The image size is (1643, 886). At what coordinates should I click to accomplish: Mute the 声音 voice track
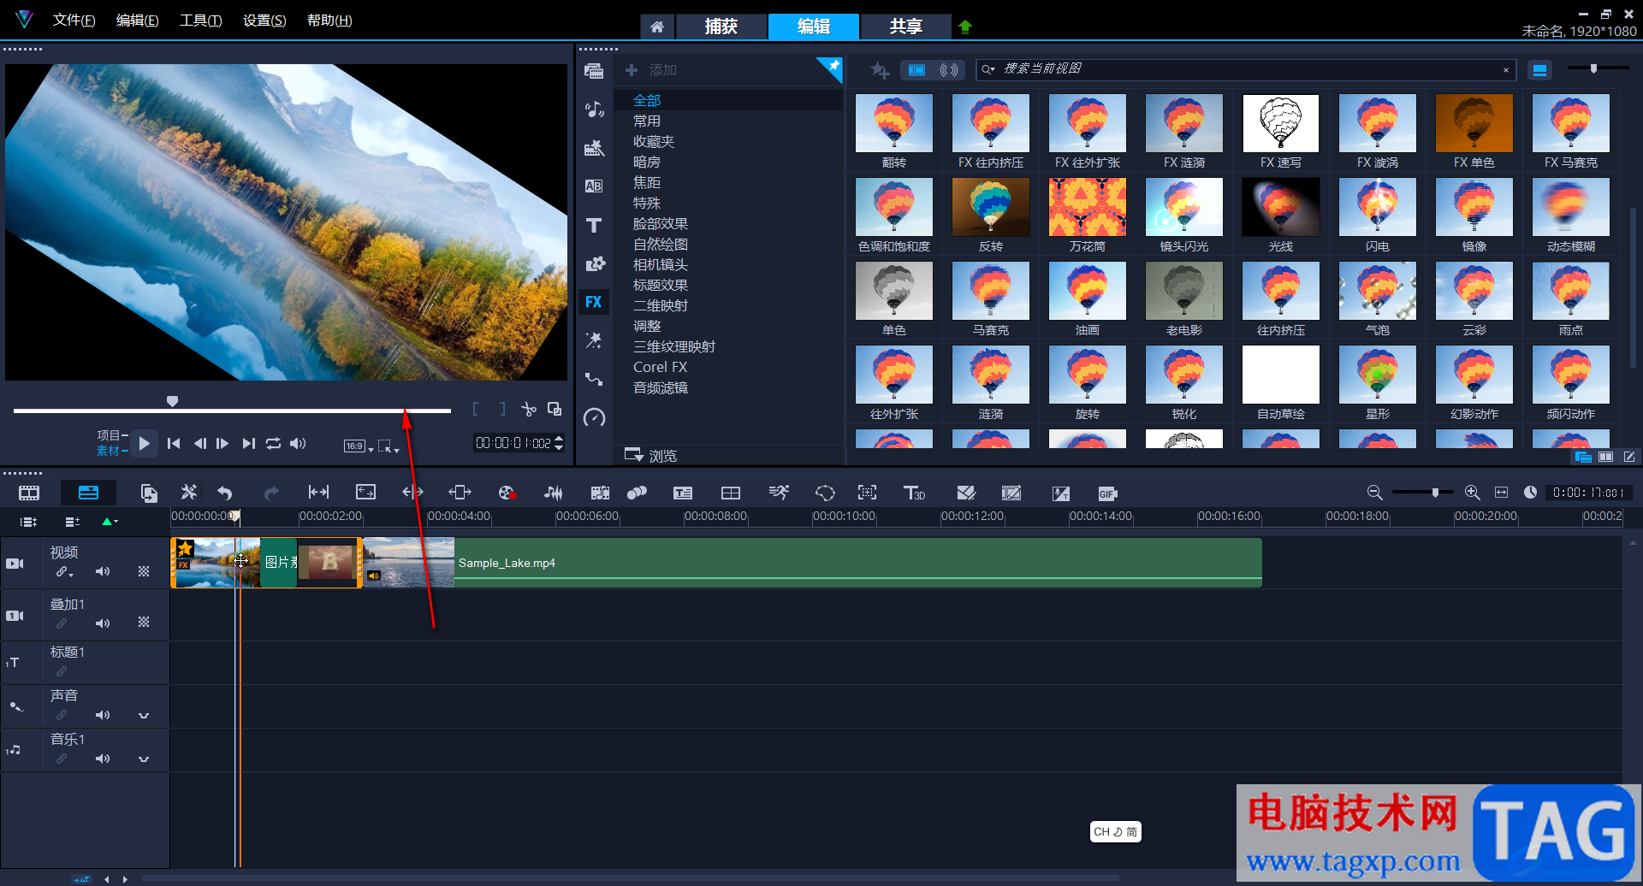(103, 715)
